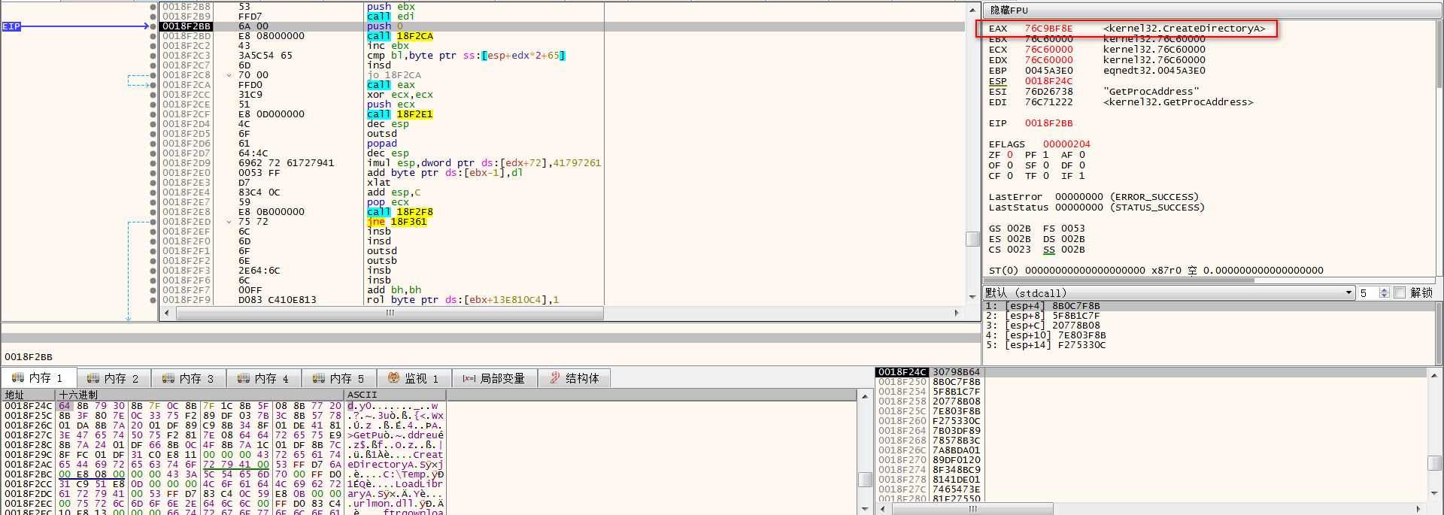Toggle breakpoint bullet at address 0018F2B8
1444x515 pixels.
153,7
